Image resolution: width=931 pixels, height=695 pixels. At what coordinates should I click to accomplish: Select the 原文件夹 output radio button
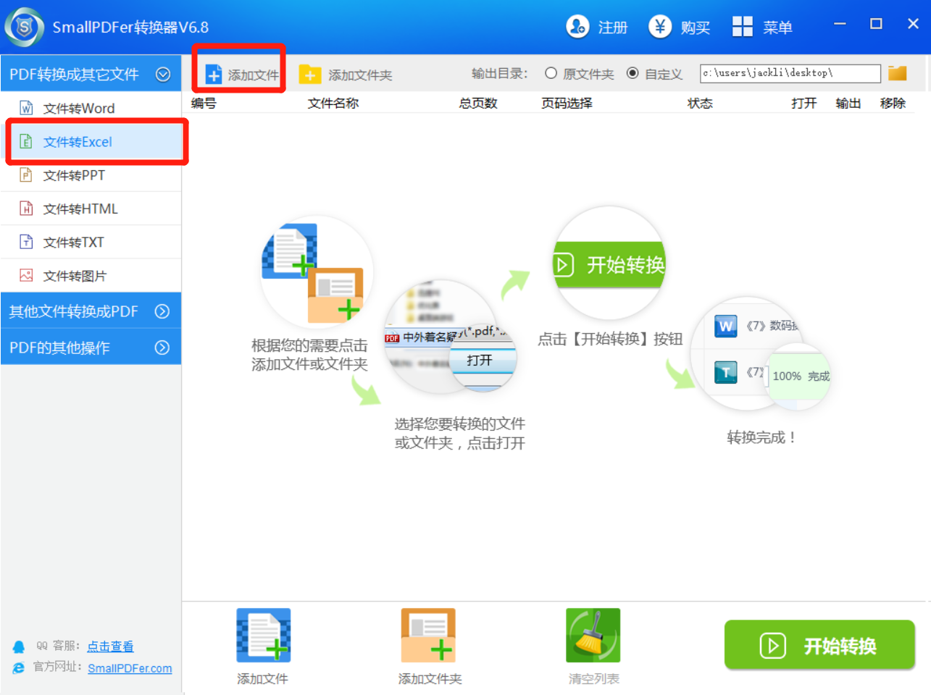tap(551, 73)
